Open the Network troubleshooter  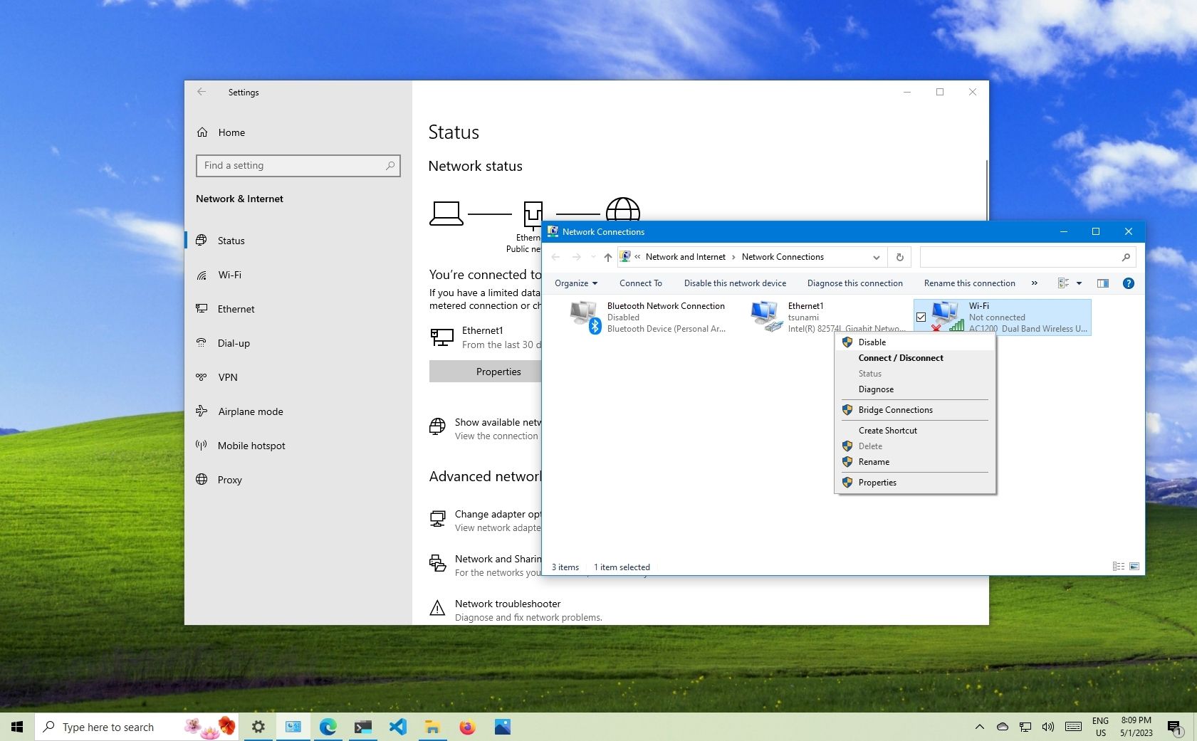(x=507, y=604)
